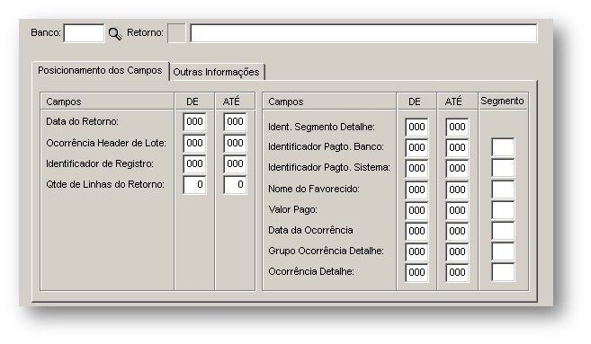Image resolution: width=591 pixels, height=344 pixels.
Task: Click the 'Nome do Favorecido:' label
Action: pos(314,189)
